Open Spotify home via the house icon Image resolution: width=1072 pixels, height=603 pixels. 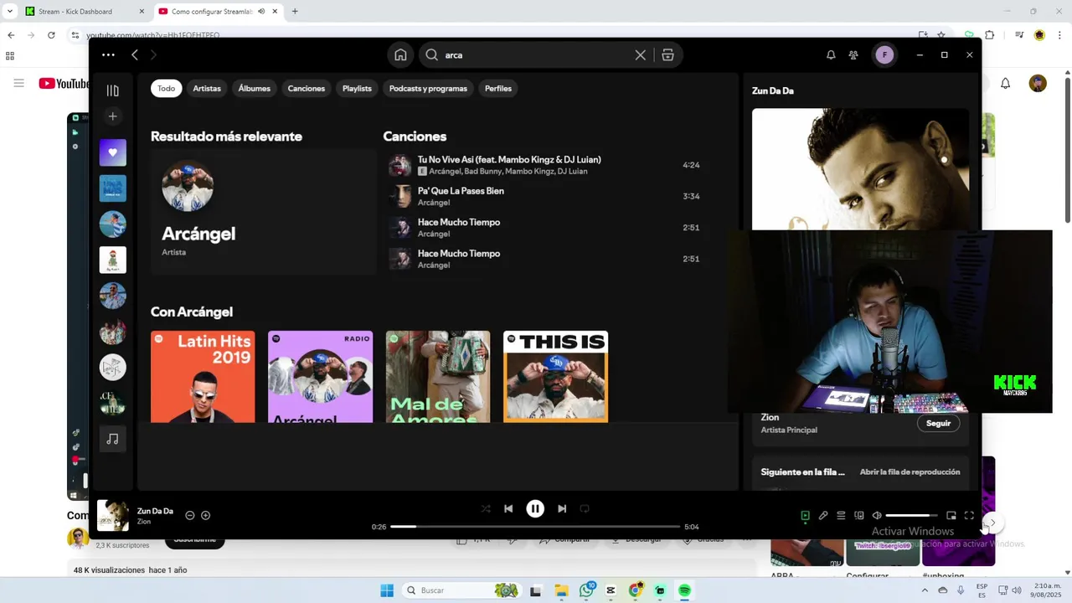click(400, 55)
